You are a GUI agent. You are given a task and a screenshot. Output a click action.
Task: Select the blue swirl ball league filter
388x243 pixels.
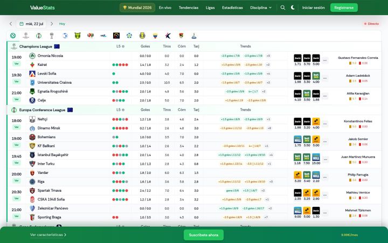65,36
